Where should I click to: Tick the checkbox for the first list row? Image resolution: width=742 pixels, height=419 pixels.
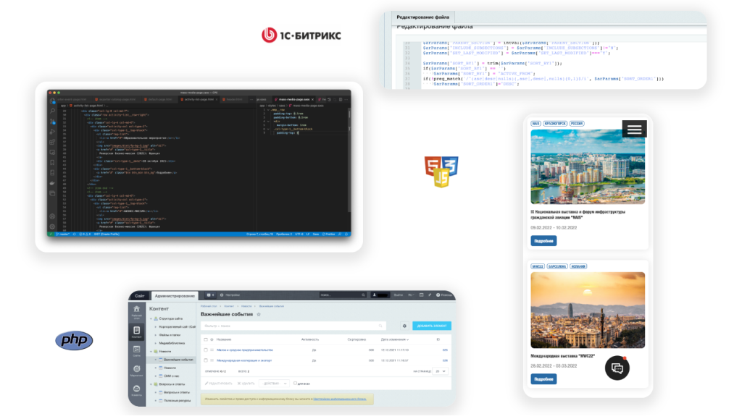tap(206, 350)
